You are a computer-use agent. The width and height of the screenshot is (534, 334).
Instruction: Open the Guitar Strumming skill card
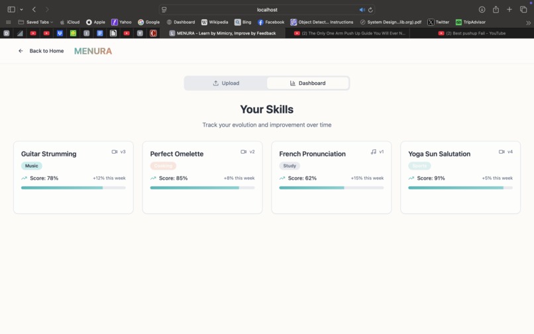[x=74, y=178]
